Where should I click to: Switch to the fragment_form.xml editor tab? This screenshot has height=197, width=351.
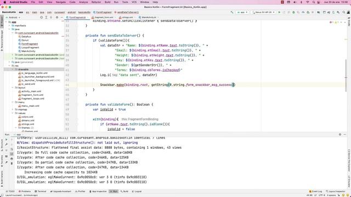103,17
